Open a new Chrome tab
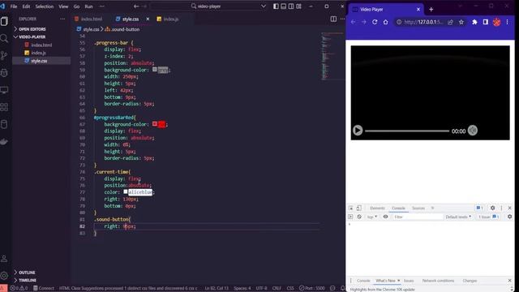The width and height of the screenshot is (519, 292). coord(431,9)
